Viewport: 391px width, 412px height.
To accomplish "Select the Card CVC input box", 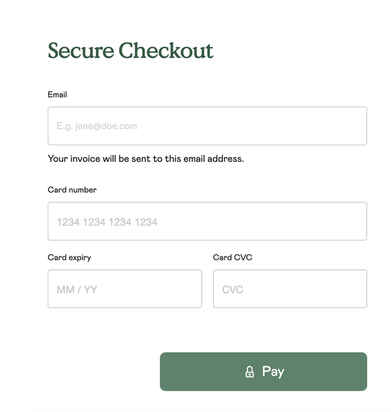I will click(290, 289).
